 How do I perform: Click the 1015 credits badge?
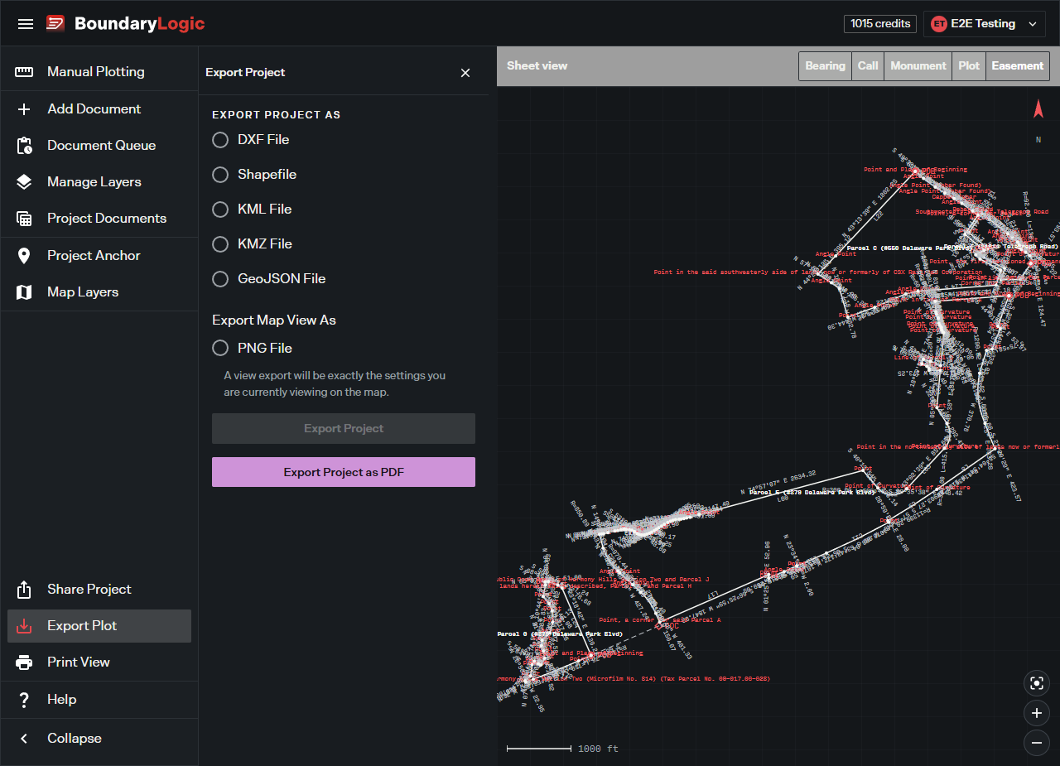coord(880,24)
